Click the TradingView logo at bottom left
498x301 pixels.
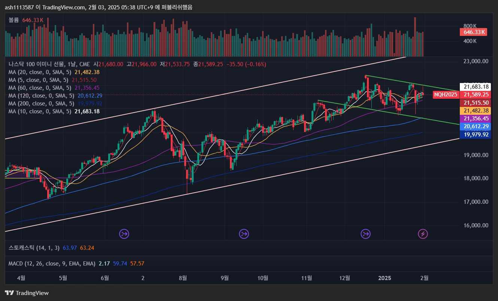click(x=27, y=293)
